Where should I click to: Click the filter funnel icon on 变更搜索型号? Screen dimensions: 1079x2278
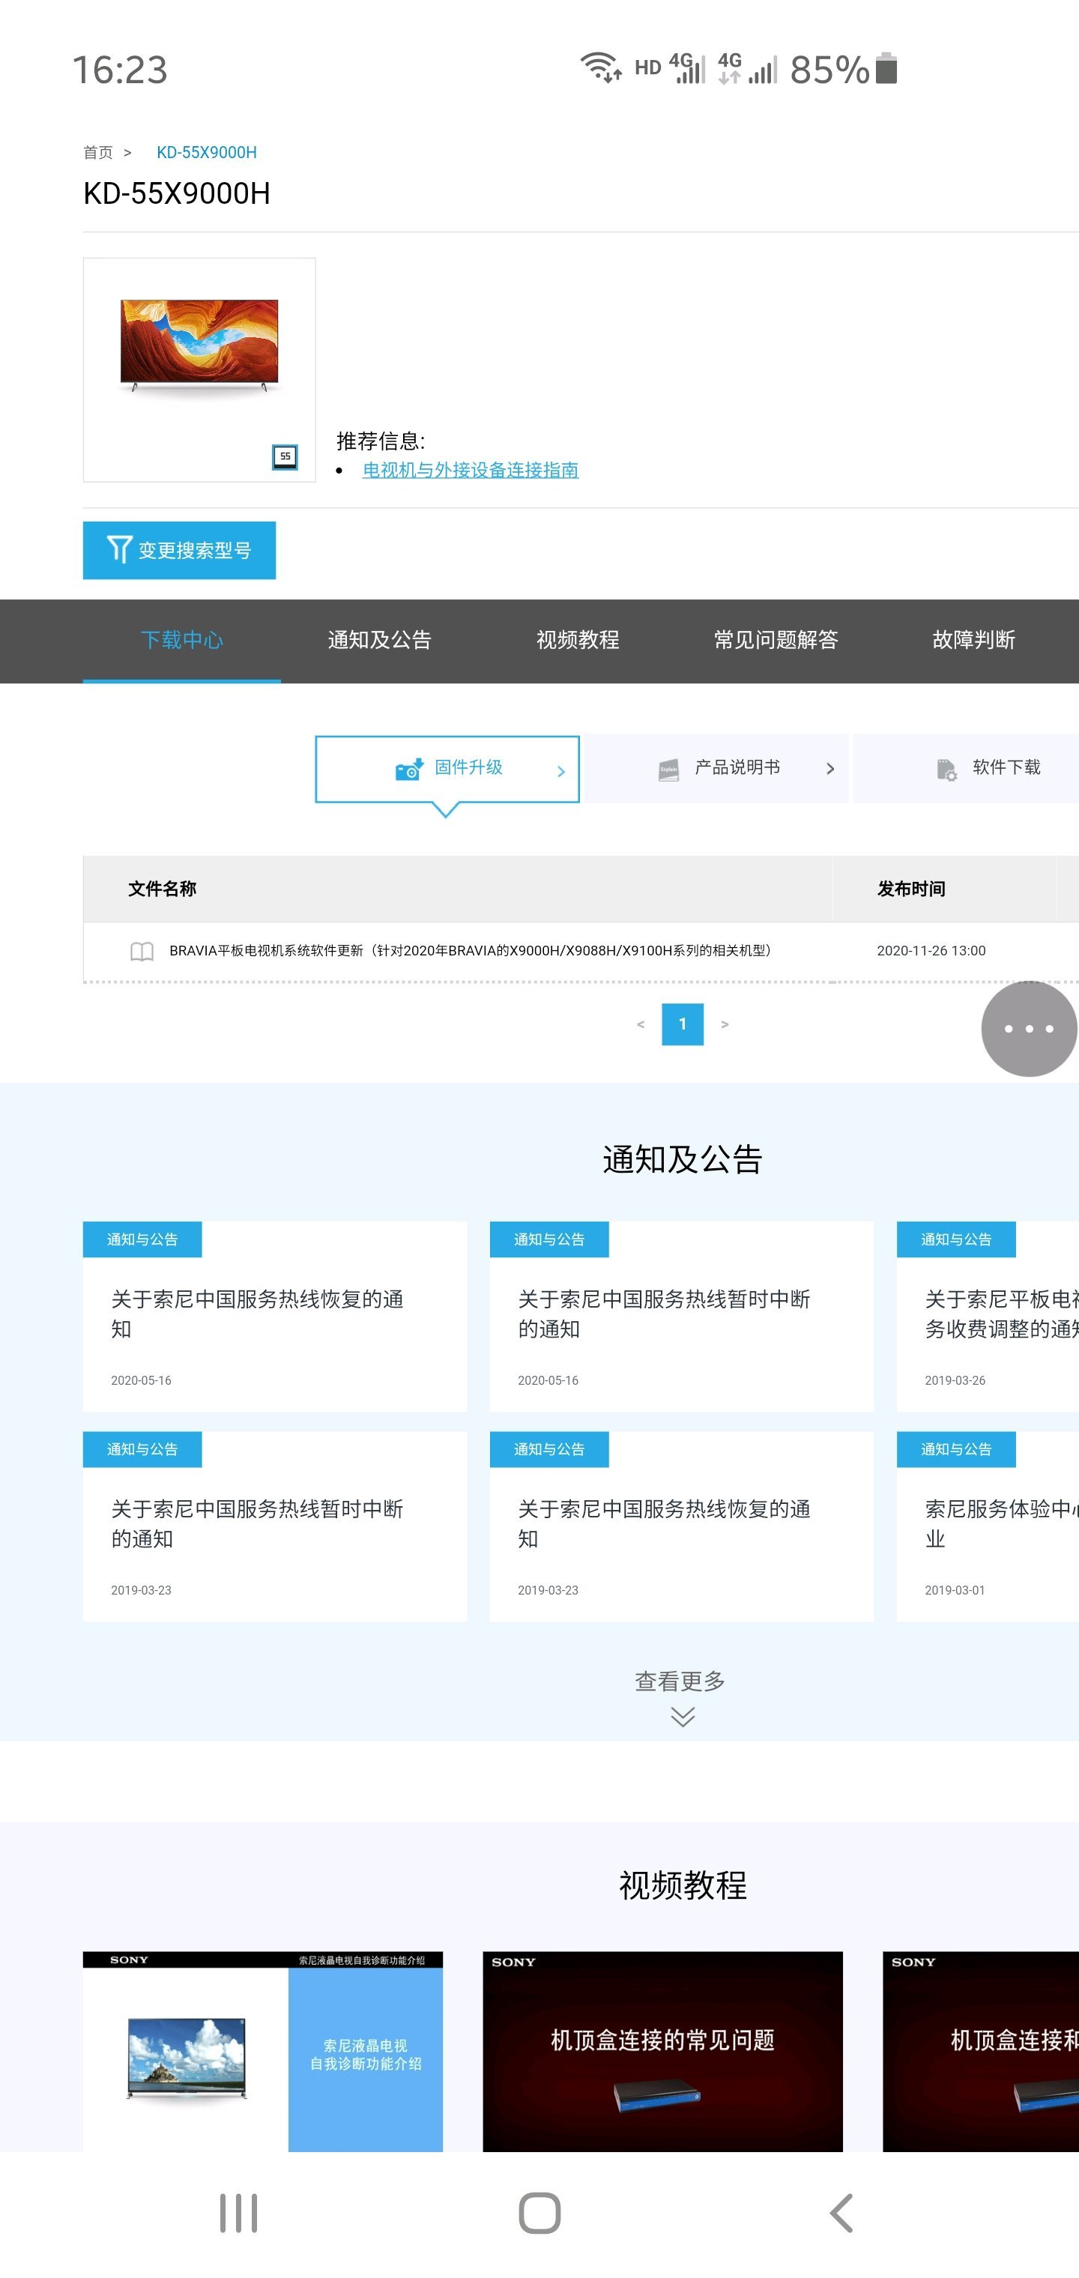click(x=119, y=549)
